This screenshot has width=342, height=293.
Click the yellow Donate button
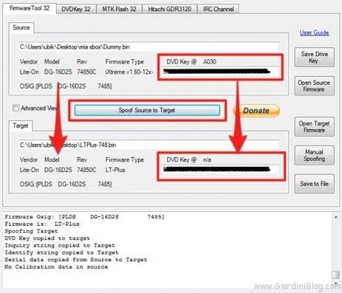[256, 110]
